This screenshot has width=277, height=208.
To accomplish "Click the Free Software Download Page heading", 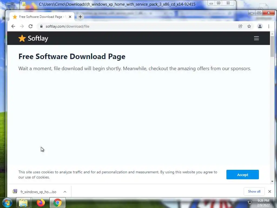I will tap(72, 56).
